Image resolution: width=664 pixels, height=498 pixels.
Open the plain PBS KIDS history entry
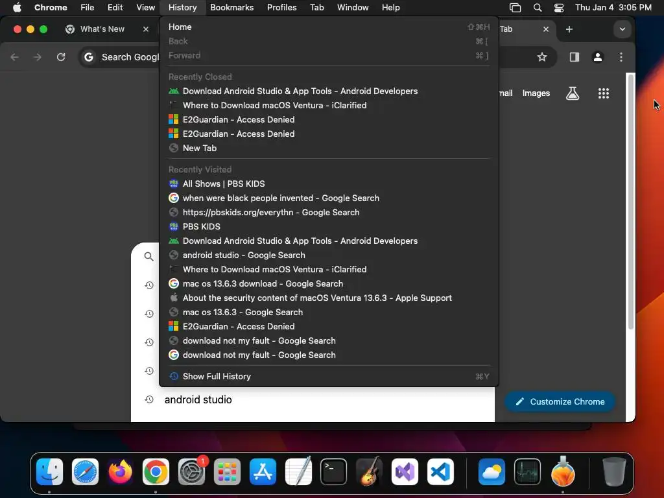[329, 226]
